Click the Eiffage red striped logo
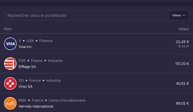 pos(10,64)
